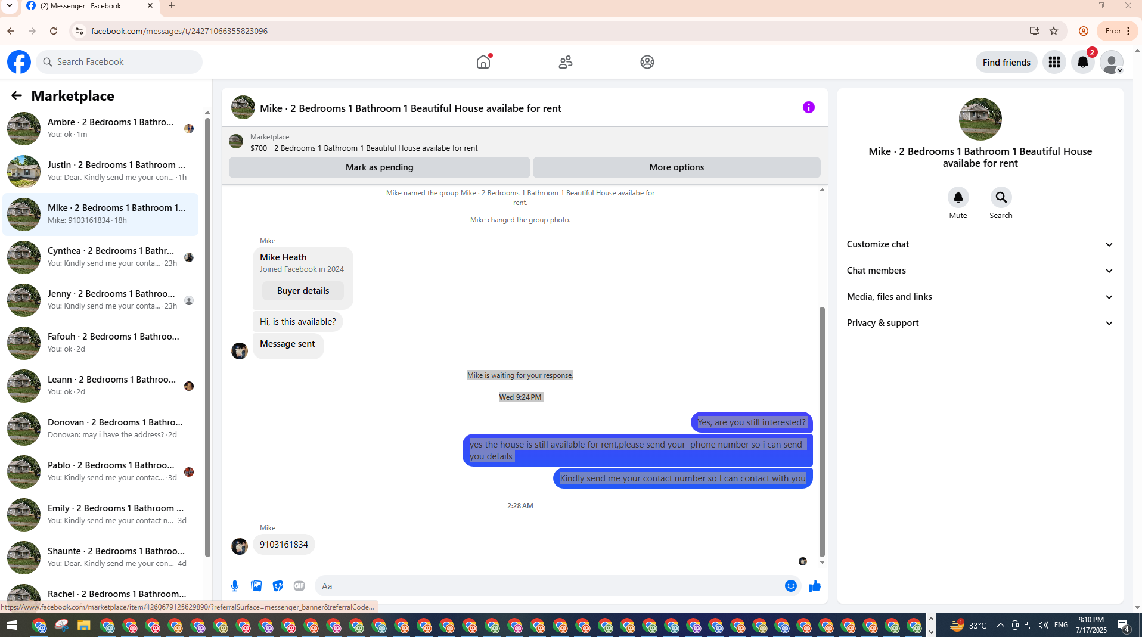View site information icon in address bar

[x=79, y=31]
